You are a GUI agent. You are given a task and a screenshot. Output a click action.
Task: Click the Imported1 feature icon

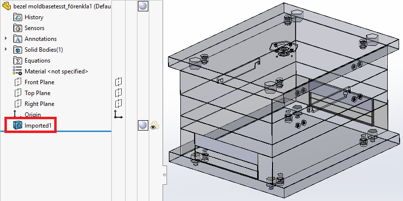tap(18, 126)
